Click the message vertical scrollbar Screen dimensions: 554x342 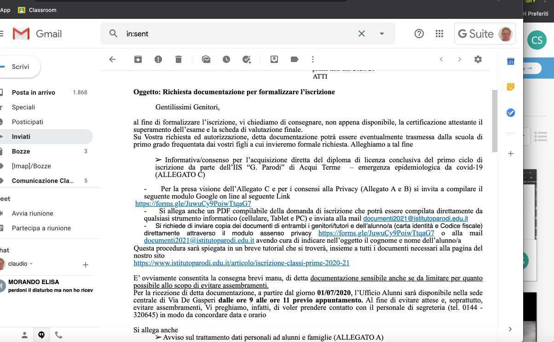495,120
